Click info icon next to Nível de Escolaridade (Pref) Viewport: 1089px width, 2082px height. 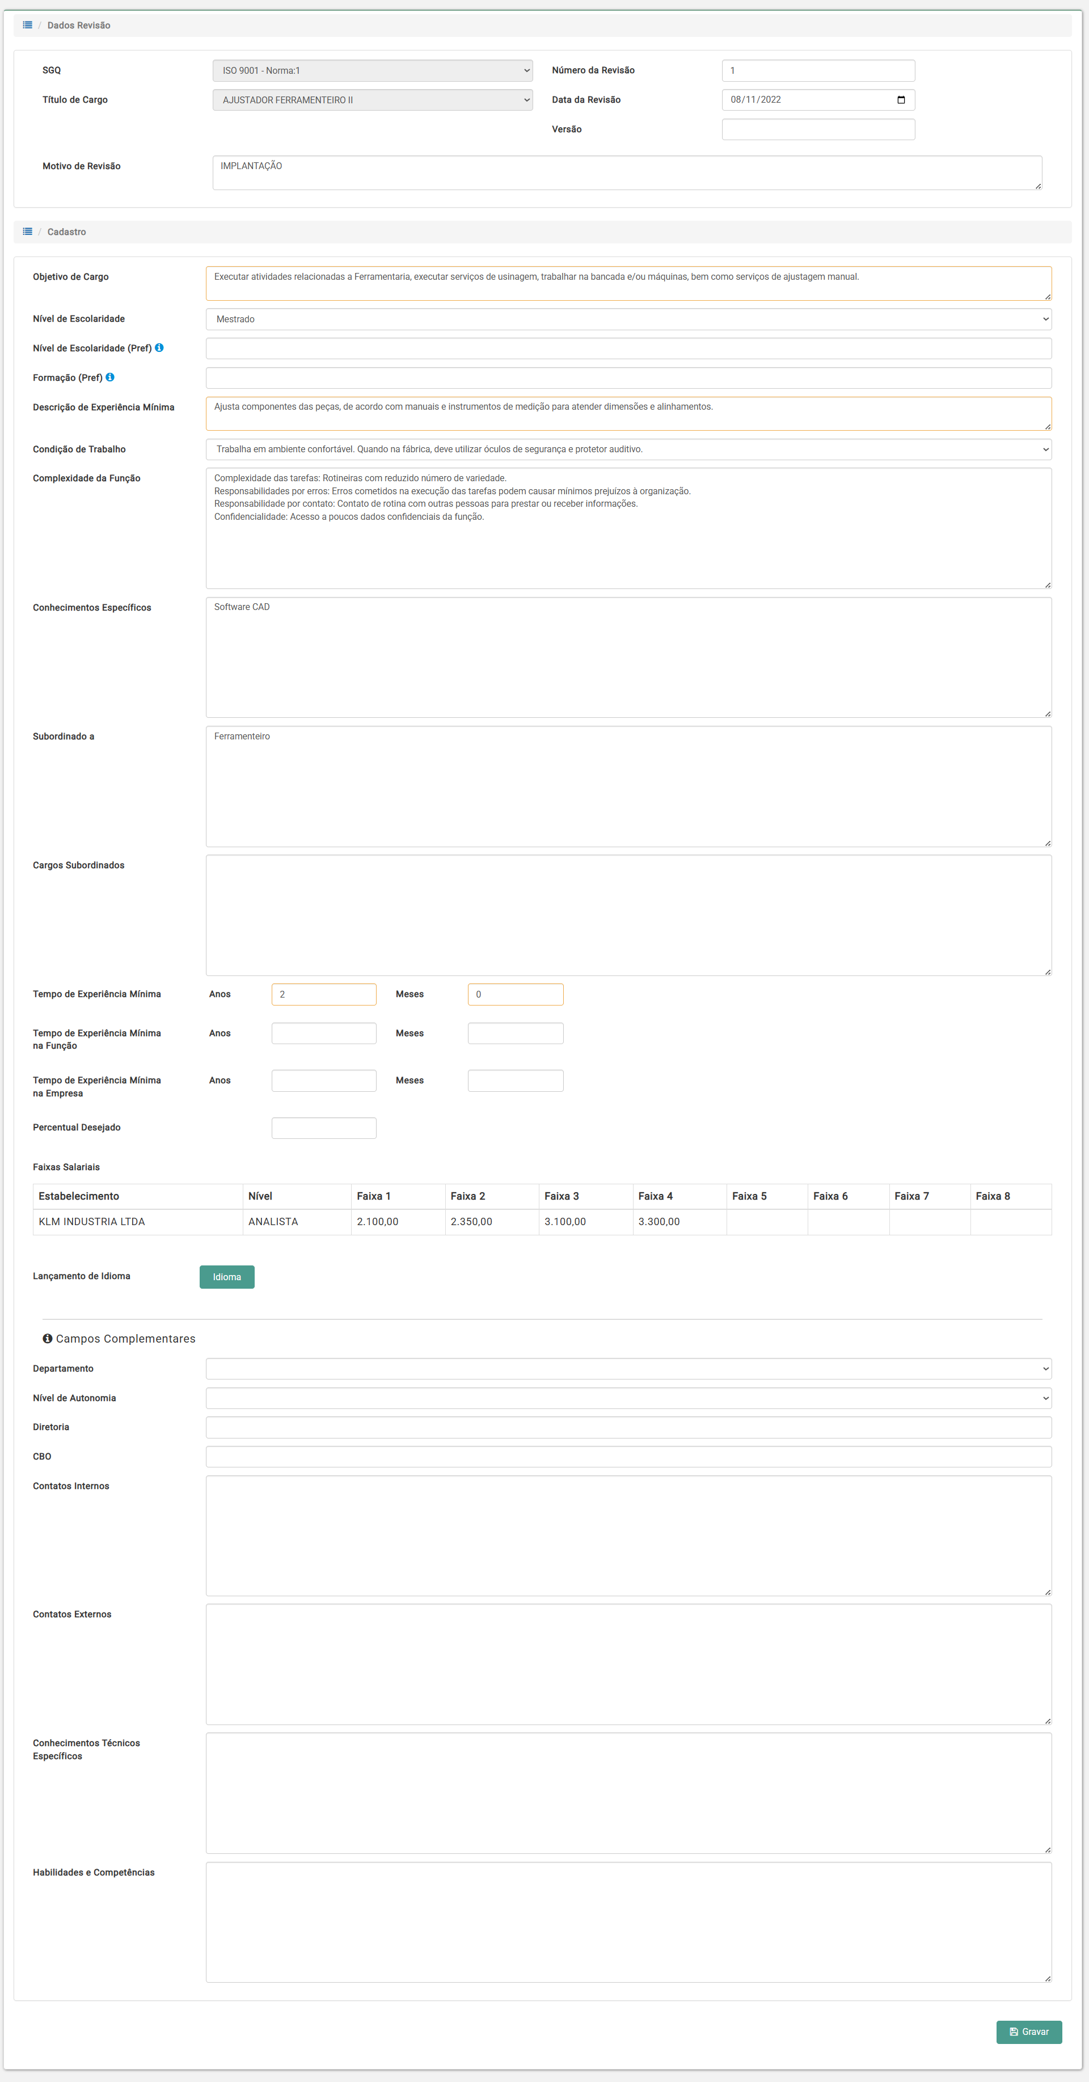click(159, 347)
